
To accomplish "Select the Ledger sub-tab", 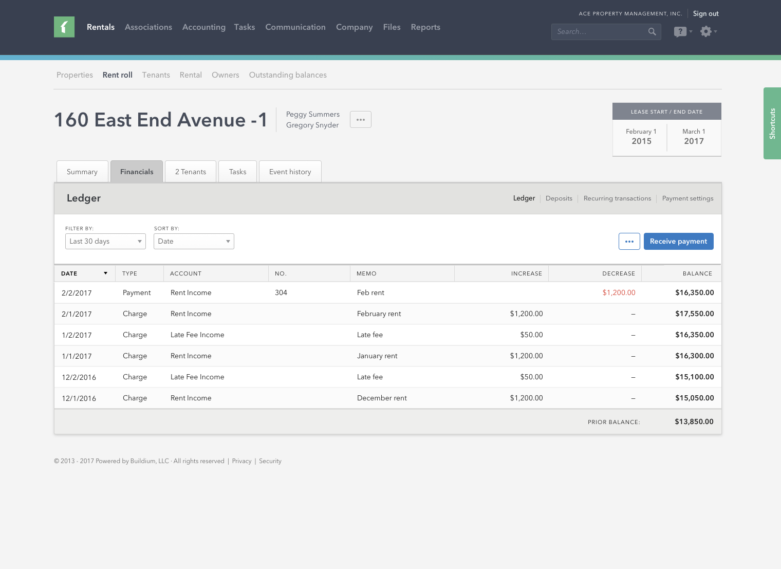I will 524,198.
